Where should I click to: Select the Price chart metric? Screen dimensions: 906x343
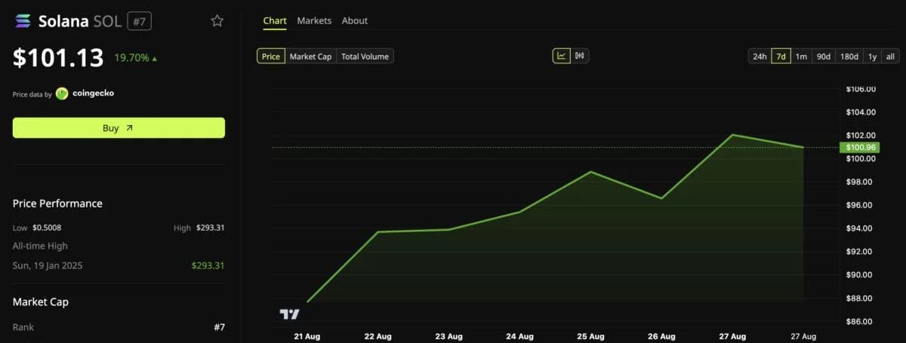271,57
